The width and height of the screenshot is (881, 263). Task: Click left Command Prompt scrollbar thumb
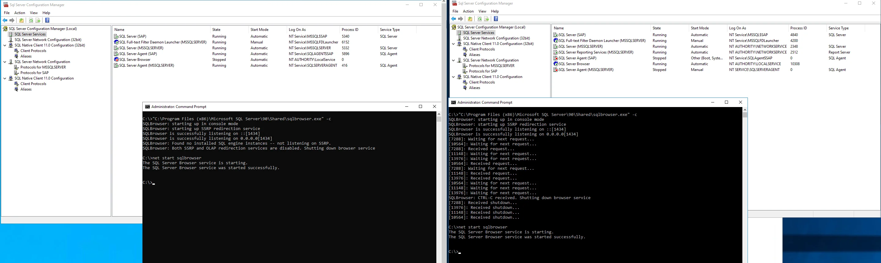[439, 119]
